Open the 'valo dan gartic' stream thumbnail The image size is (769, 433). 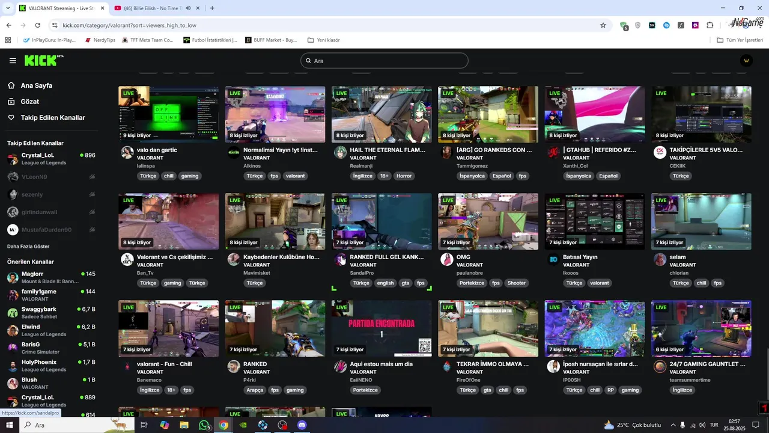[168, 114]
